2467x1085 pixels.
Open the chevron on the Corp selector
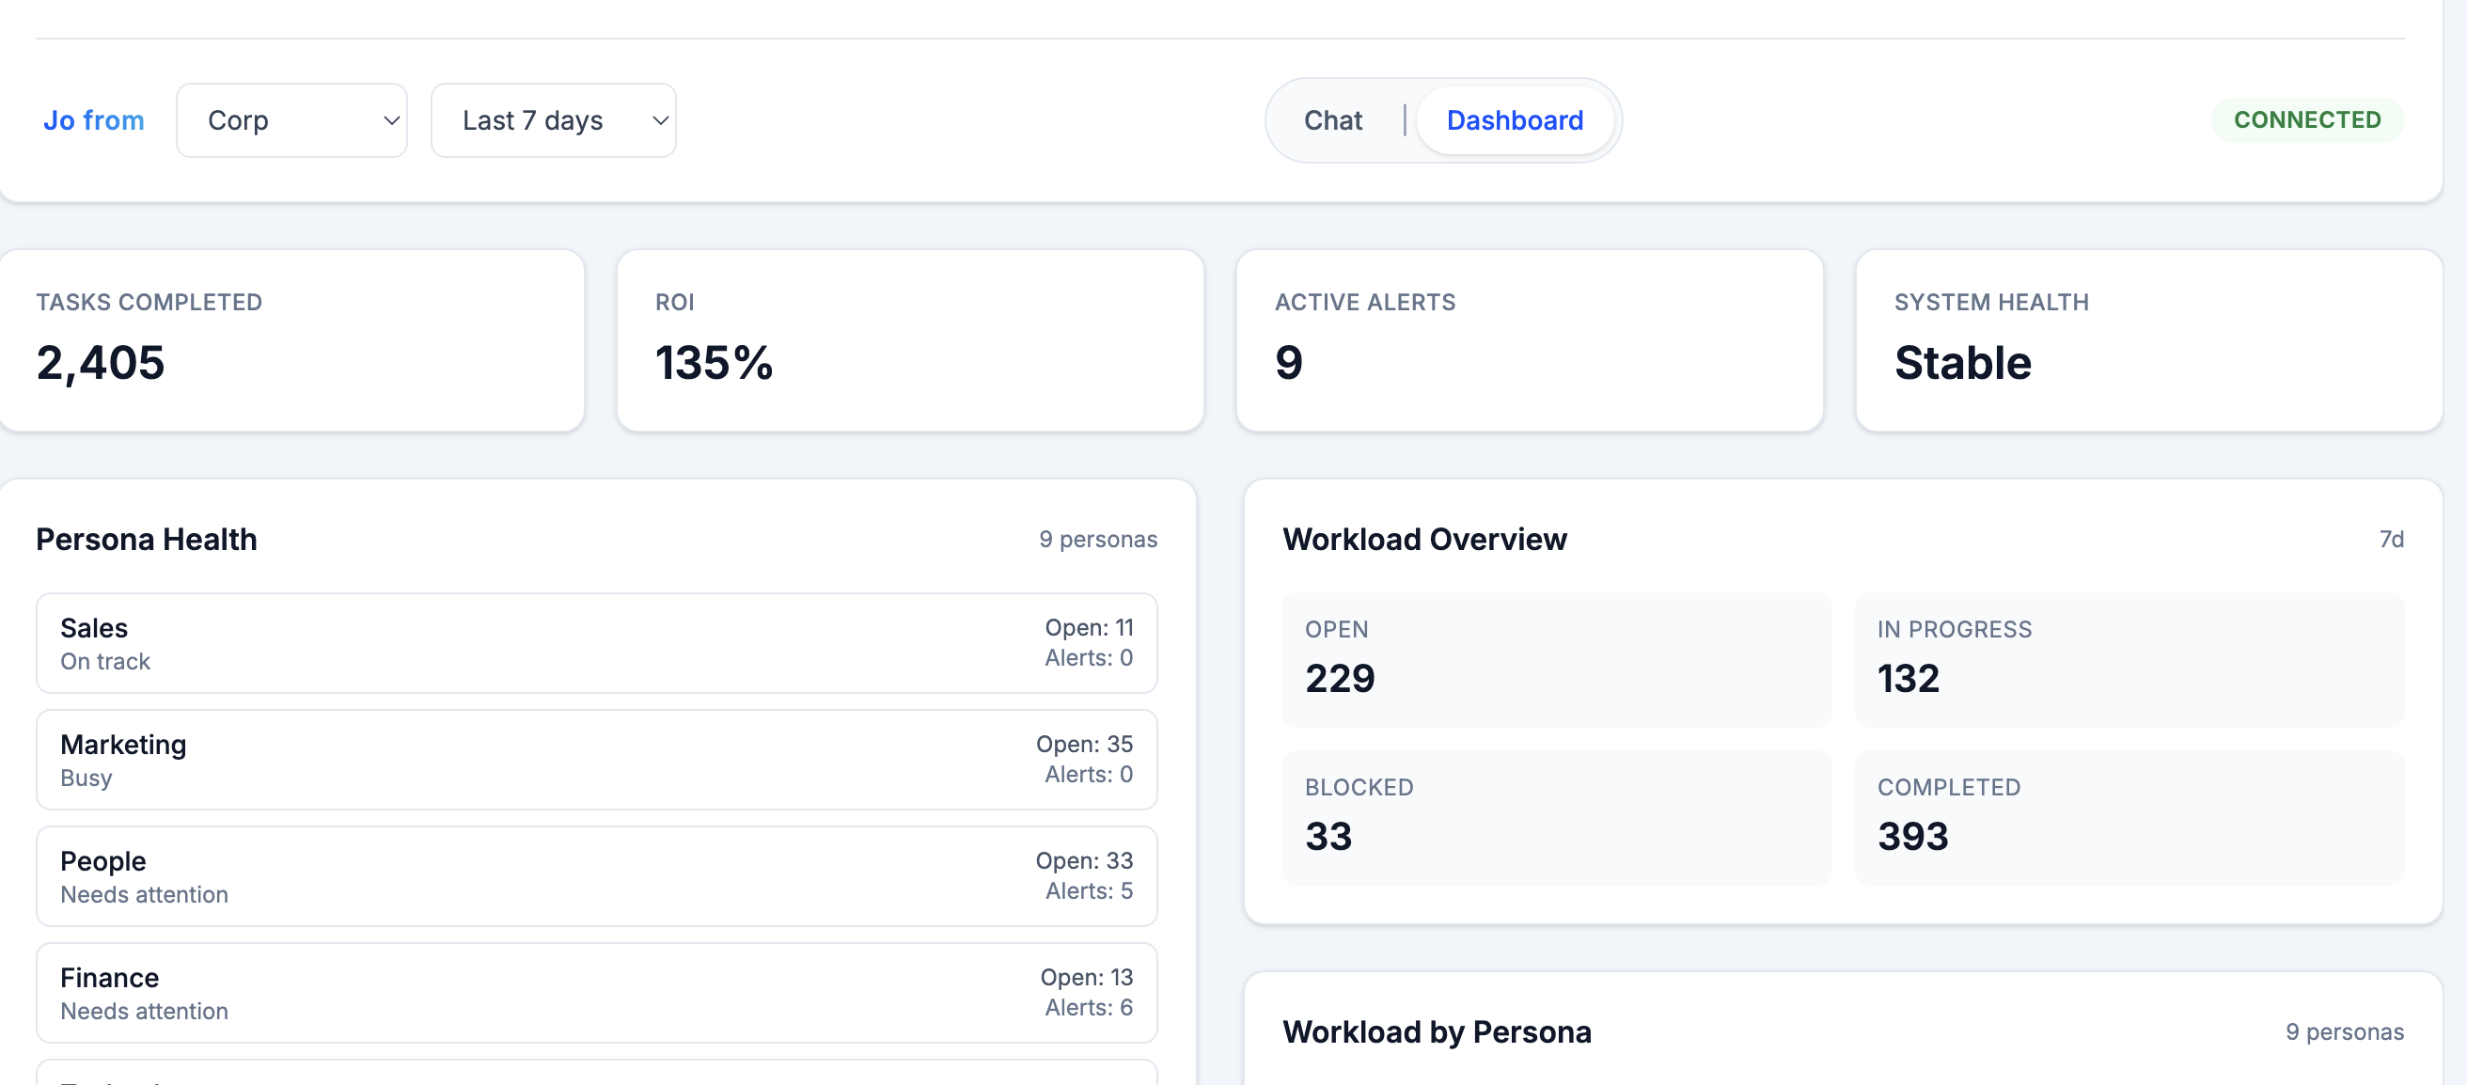pyautogui.click(x=391, y=120)
